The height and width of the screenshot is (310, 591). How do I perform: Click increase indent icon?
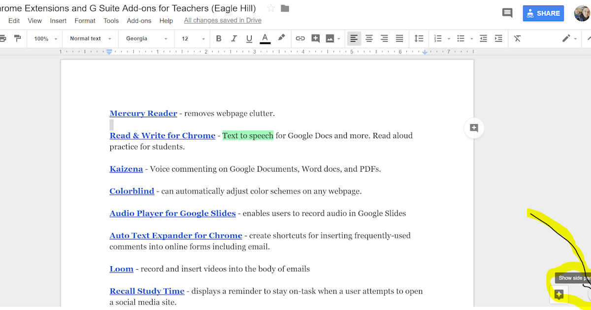click(498, 38)
